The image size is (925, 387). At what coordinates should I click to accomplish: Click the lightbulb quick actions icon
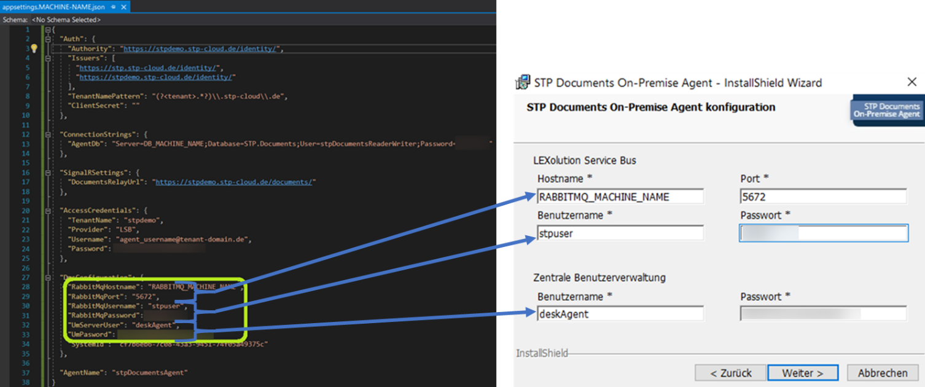click(x=34, y=49)
